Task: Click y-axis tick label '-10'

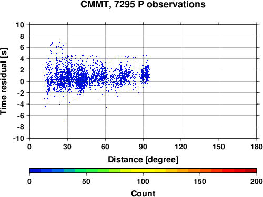Action: click(x=18, y=138)
